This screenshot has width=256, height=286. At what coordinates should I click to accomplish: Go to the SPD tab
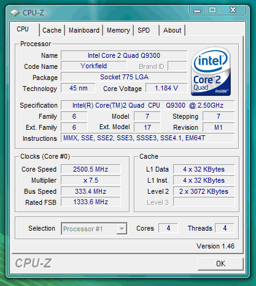click(146, 30)
